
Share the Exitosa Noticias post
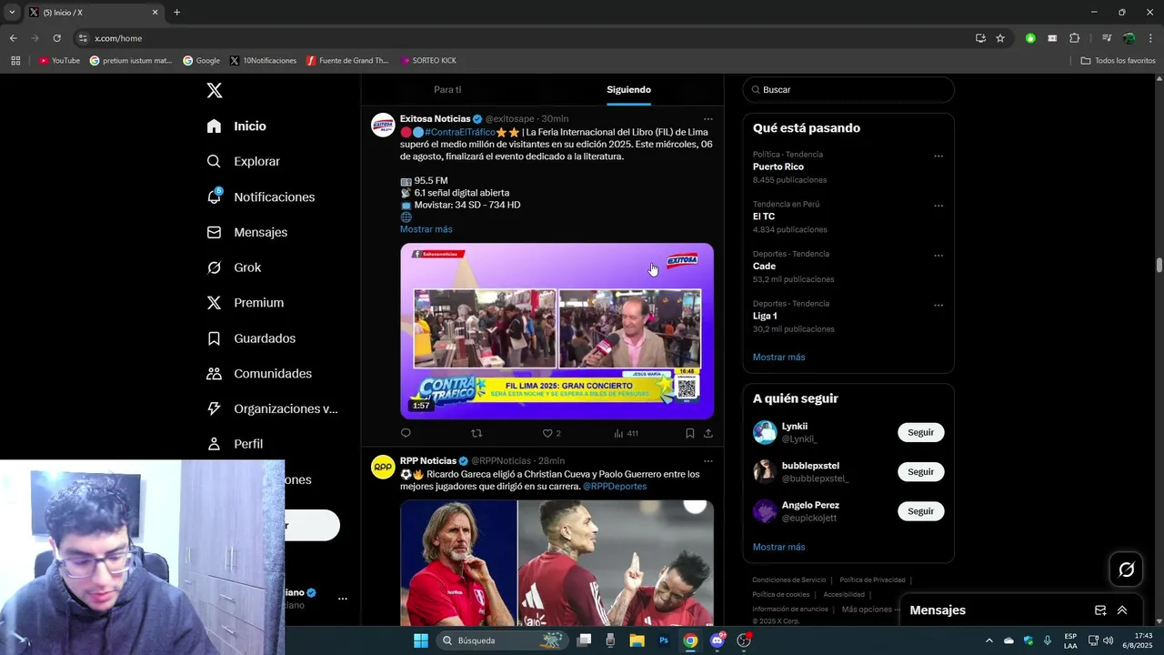[708, 433]
